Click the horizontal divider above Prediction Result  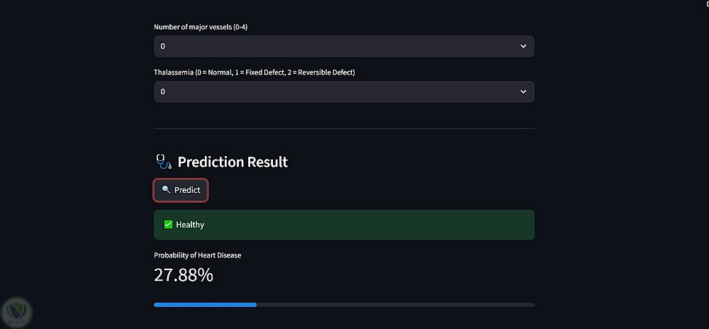[x=344, y=128]
